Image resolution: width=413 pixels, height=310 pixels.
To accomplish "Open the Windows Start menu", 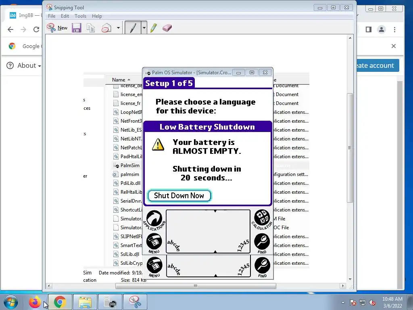I will pyautogui.click(x=11, y=302).
